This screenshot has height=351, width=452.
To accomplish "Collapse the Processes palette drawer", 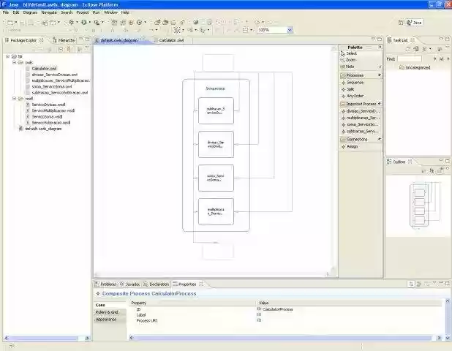I will pyautogui.click(x=361, y=75).
